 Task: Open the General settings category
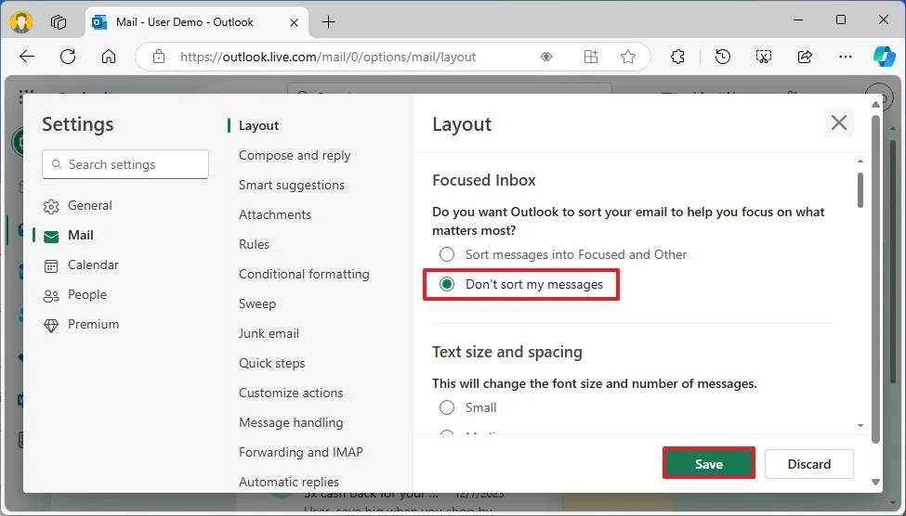(89, 205)
